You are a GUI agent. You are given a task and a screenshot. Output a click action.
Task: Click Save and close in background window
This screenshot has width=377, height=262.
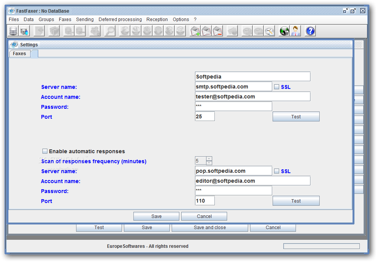(210, 228)
